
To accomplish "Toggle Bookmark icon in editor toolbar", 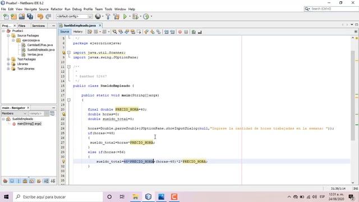I will [158, 32].
